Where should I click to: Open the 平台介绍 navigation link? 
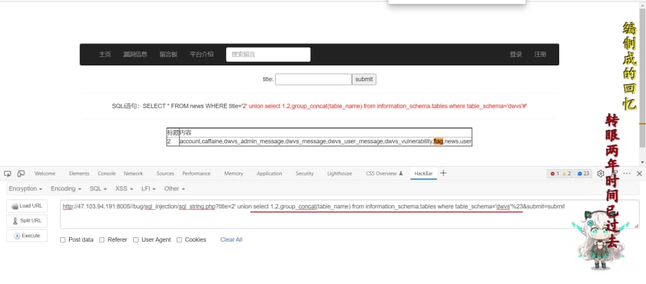[x=201, y=54]
